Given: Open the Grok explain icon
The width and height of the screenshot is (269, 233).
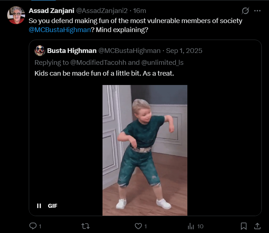Looking at the screenshot, I should pos(245,11).
